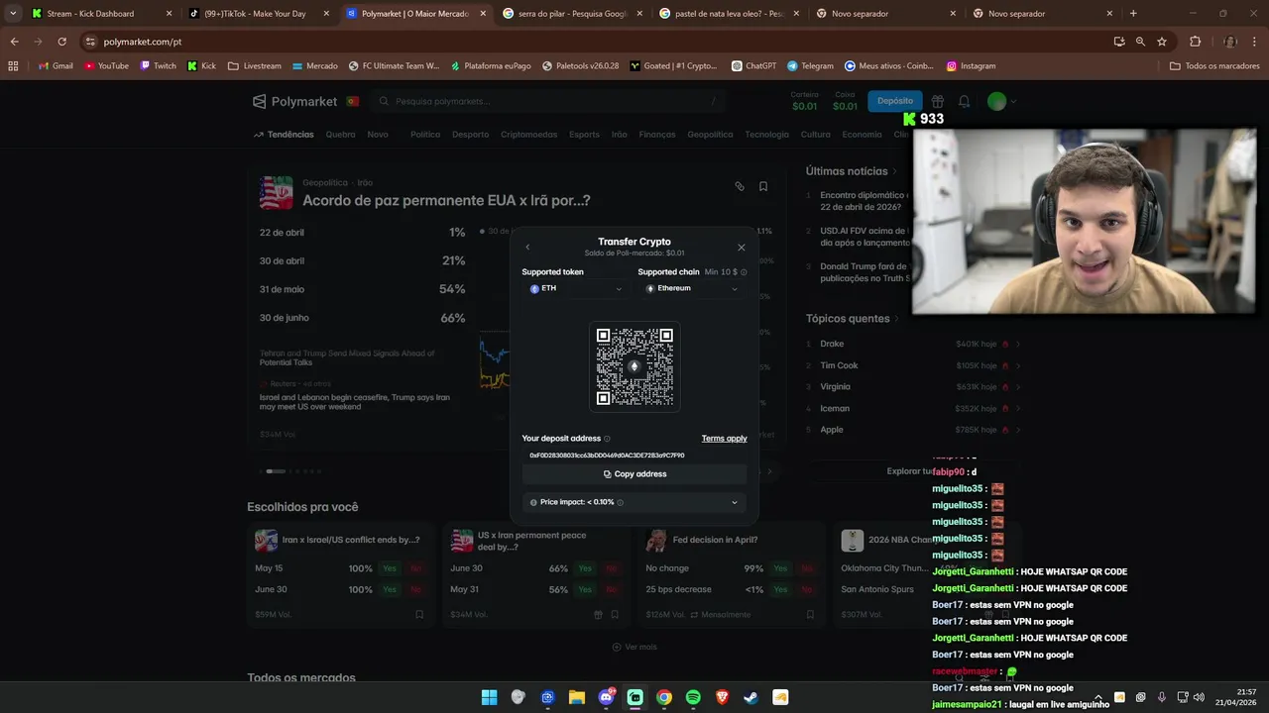Open the gift rewards icon in header
1269x713 pixels.
pyautogui.click(x=937, y=101)
